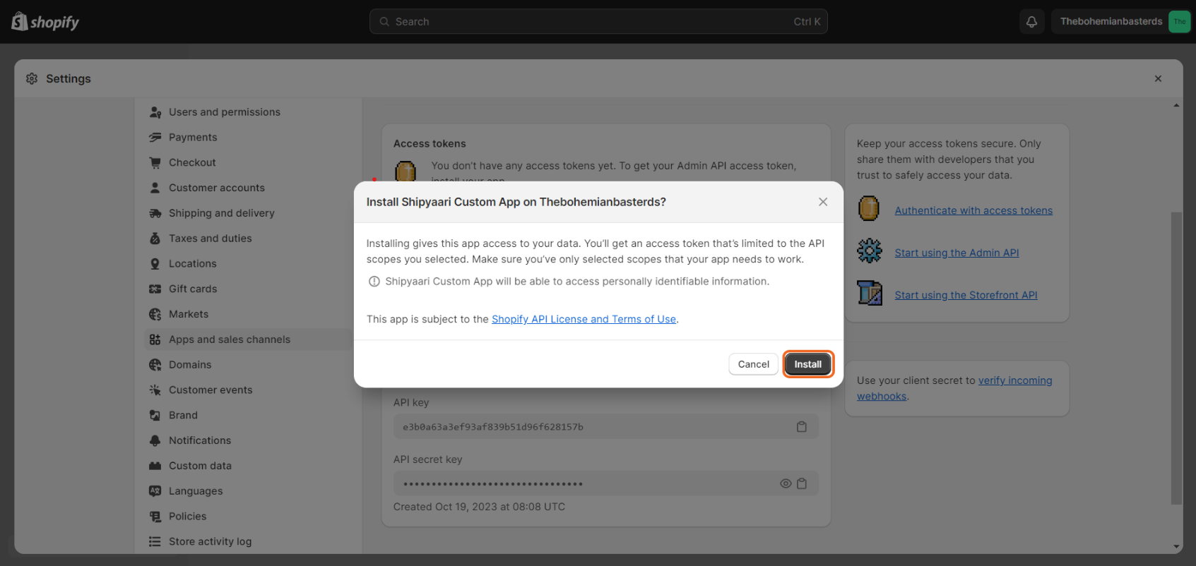Click the Install button in dialog

tap(808, 364)
